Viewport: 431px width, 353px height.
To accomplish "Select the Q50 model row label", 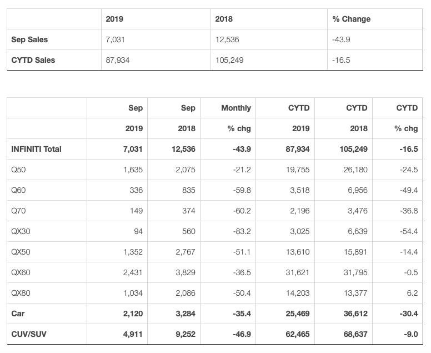I will (18, 170).
